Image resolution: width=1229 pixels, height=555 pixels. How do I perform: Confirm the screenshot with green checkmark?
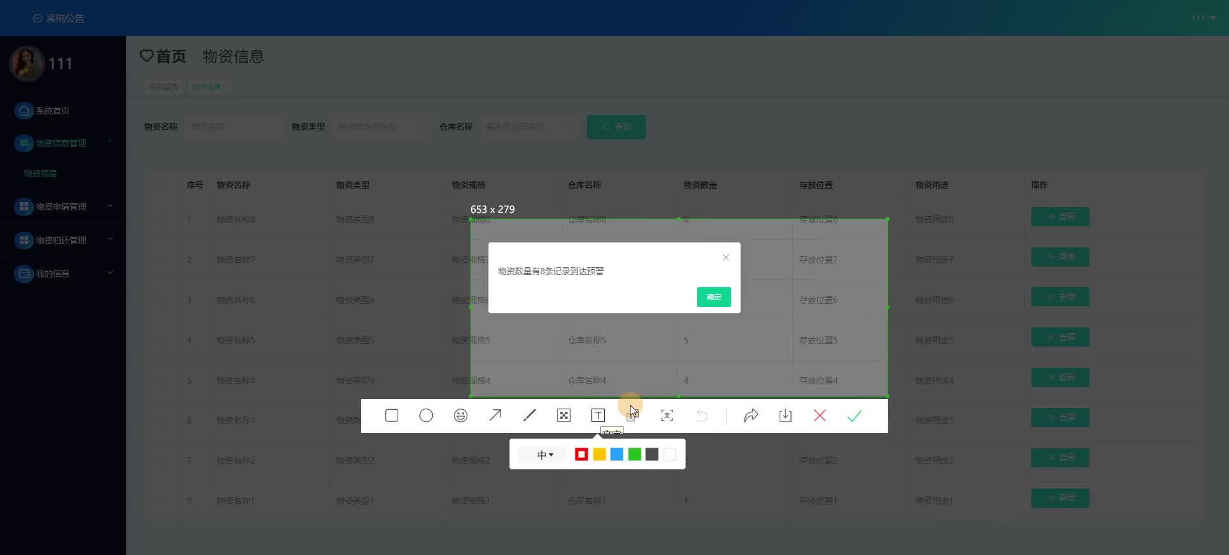click(x=855, y=416)
